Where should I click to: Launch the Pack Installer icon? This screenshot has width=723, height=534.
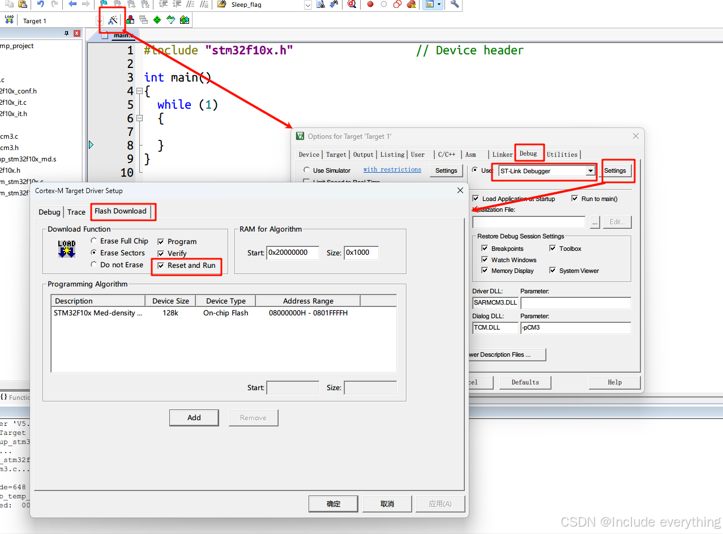point(185,20)
